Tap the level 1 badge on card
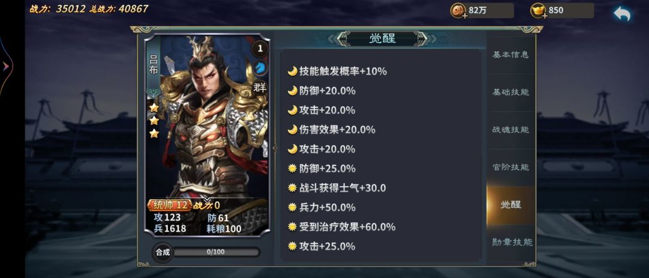This screenshot has height=278, width=649. (x=260, y=49)
